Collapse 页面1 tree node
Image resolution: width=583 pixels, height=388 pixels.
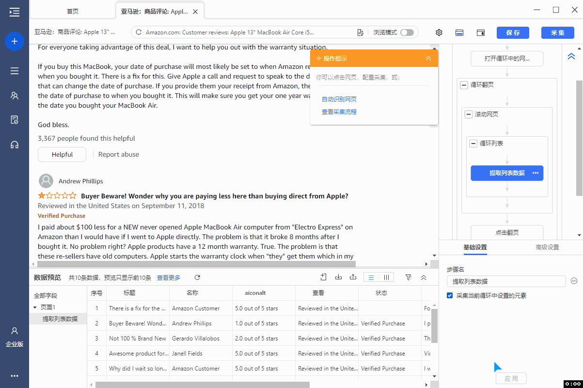35,307
